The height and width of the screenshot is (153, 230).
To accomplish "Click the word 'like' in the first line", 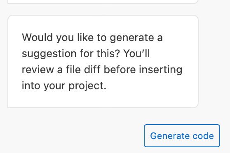I will pos(85,37).
